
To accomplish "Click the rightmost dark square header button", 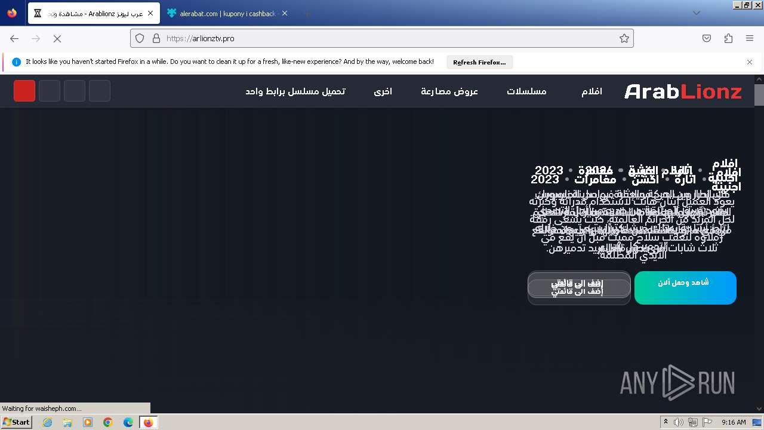I will 100,91.
